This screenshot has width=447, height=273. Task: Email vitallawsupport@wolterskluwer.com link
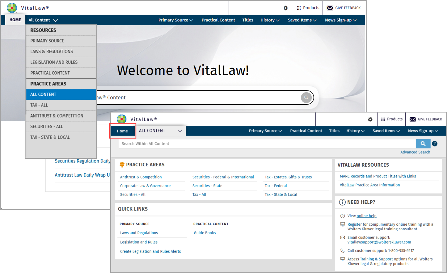pos(379,242)
